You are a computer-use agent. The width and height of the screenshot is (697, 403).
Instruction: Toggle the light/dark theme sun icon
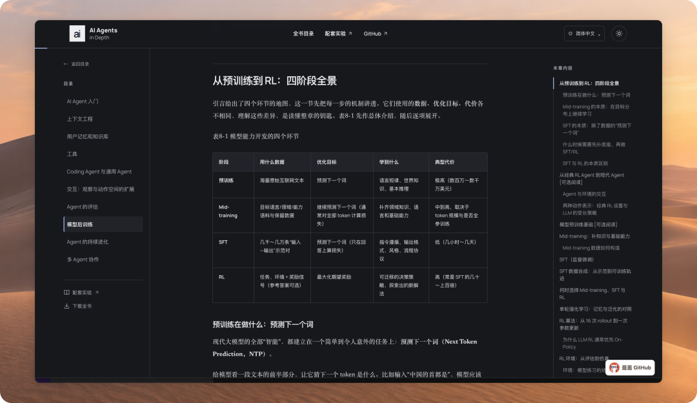[x=619, y=34]
